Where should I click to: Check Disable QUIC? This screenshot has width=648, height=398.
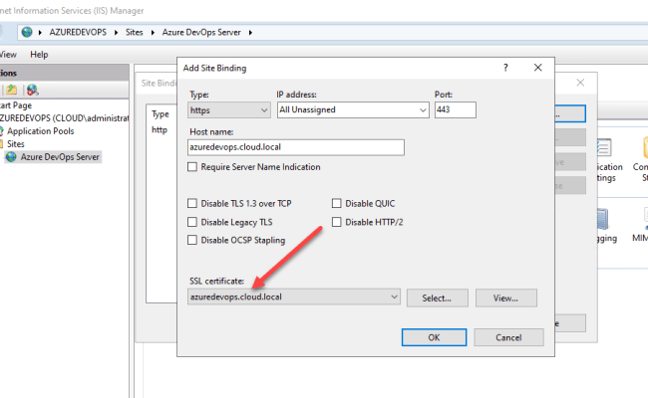[337, 203]
